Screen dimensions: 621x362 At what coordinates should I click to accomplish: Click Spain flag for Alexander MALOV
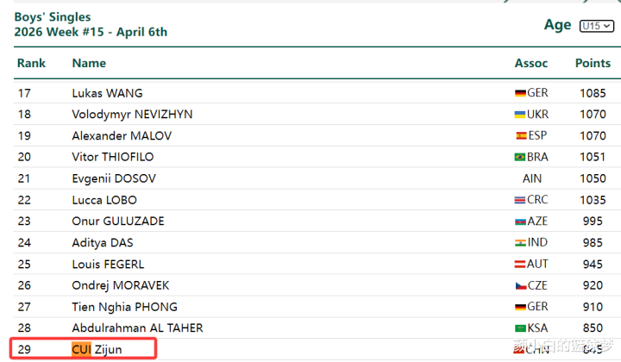tap(520, 136)
